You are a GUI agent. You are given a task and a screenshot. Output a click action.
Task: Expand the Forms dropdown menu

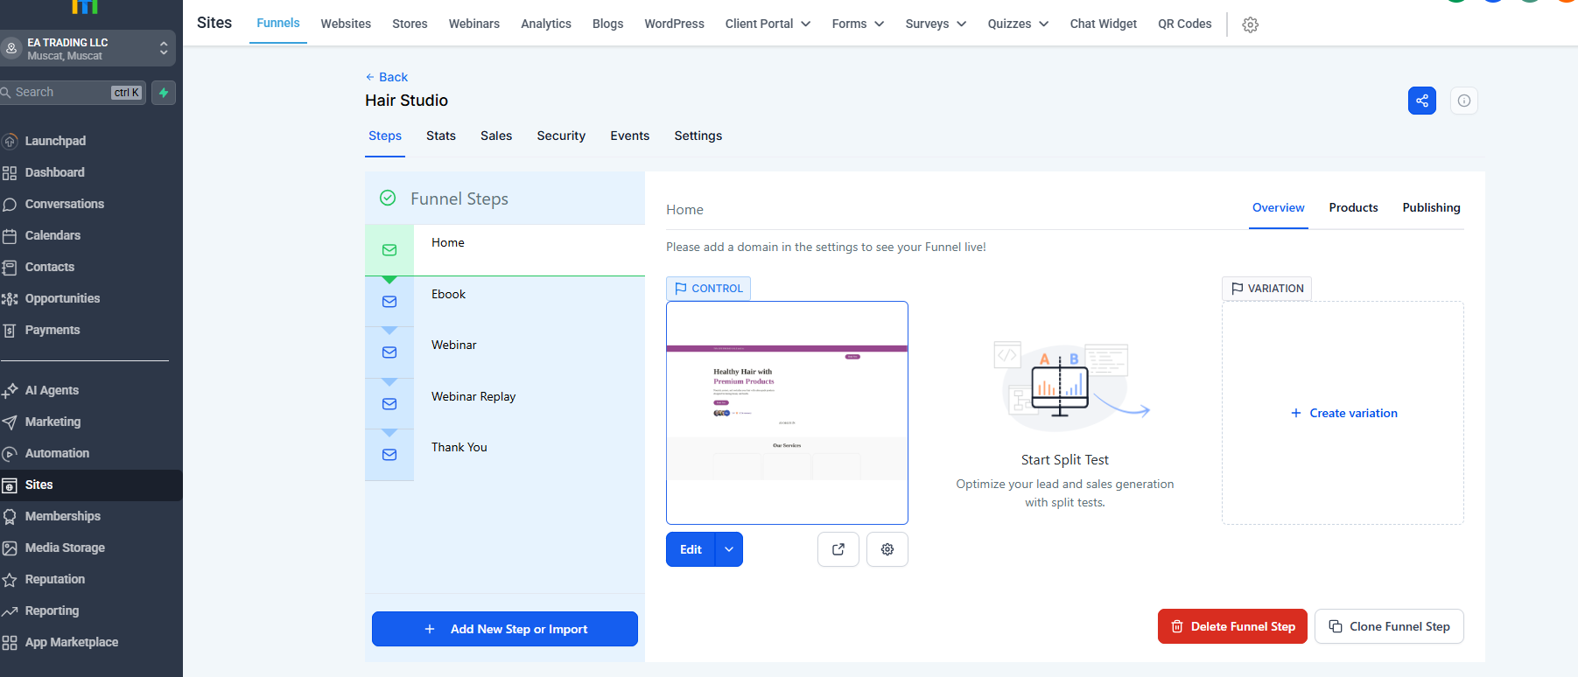click(858, 24)
